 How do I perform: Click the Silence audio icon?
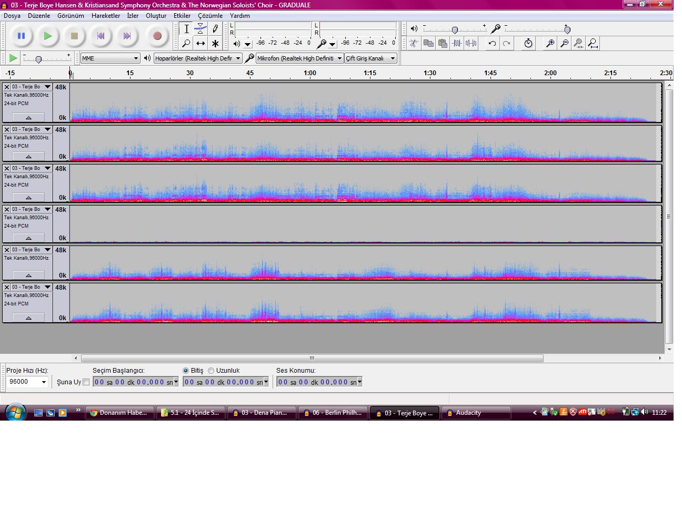point(471,43)
